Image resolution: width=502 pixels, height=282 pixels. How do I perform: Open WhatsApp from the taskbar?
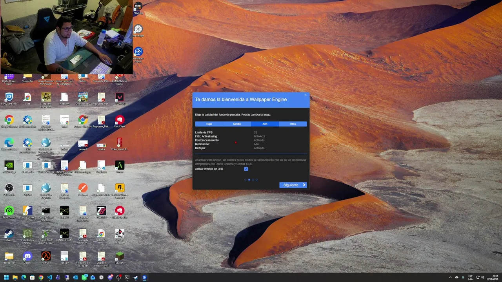pos(84,278)
